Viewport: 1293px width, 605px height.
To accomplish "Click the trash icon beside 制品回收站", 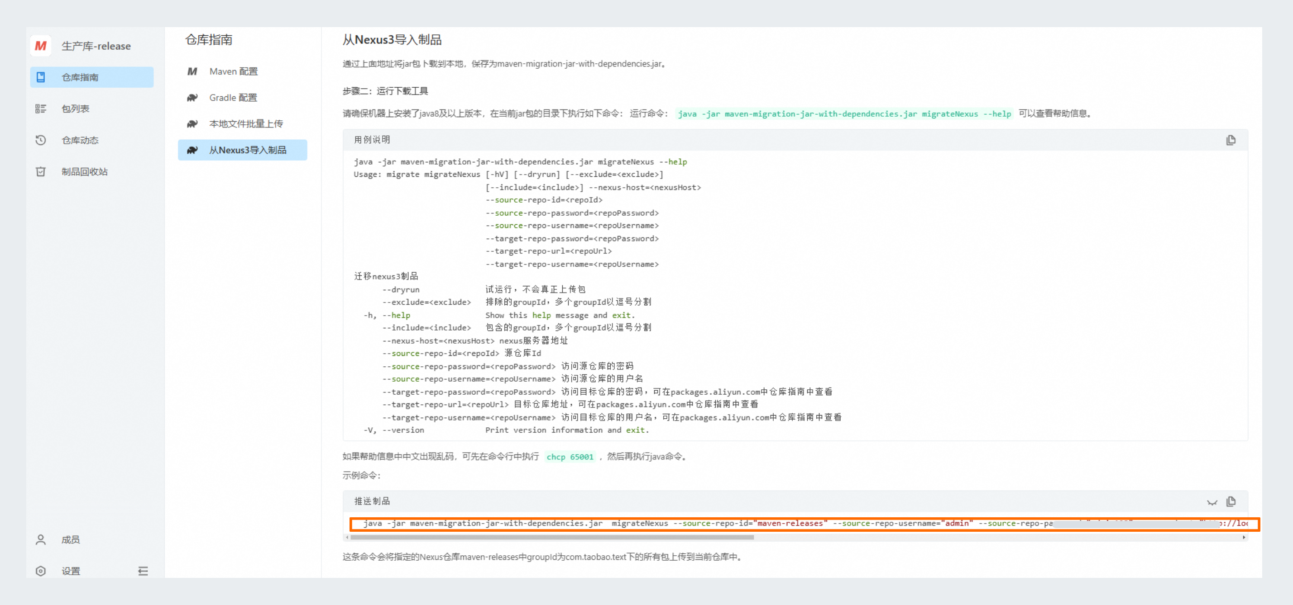I will (x=41, y=172).
